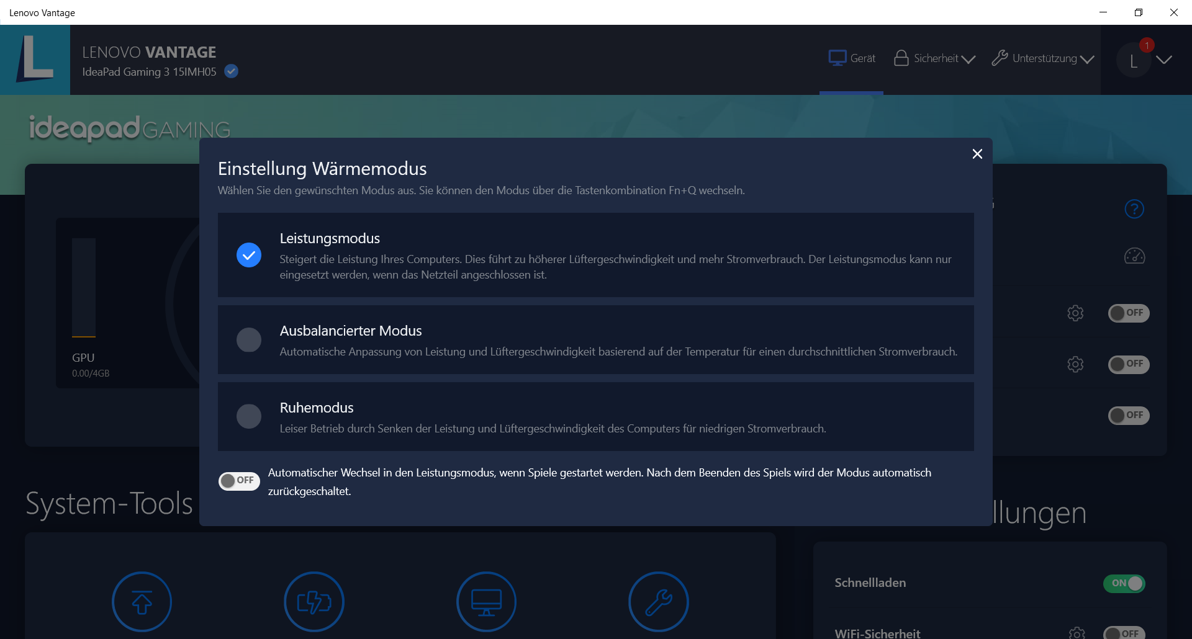Select the Ausbalancierter Modus radio option
Viewport: 1192px width, 639px height.
(249, 340)
